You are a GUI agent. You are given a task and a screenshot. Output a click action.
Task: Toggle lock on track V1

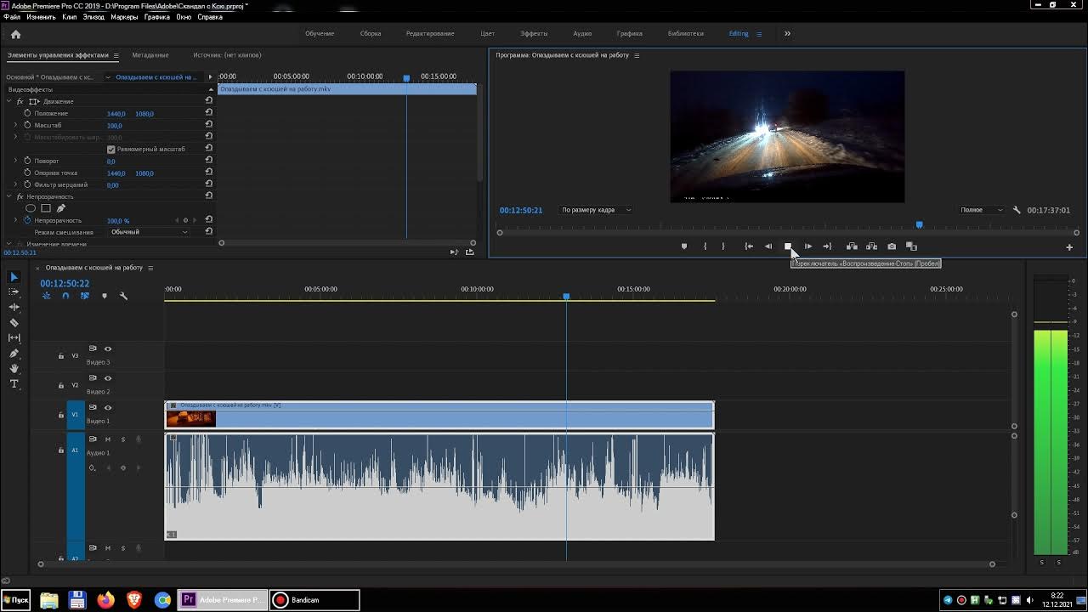click(x=60, y=416)
